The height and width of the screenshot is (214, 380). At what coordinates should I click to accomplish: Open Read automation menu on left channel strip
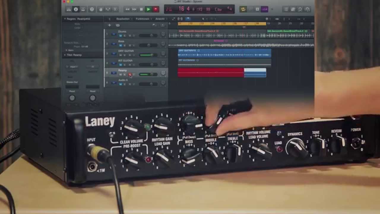72,92
